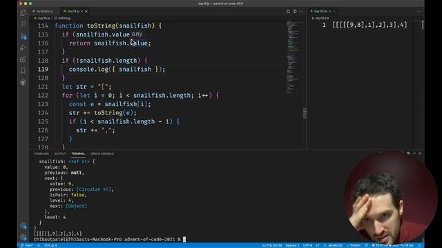Change indentation via Spaces: 2 in status bar
The width and height of the screenshot is (442, 248).
point(292,245)
